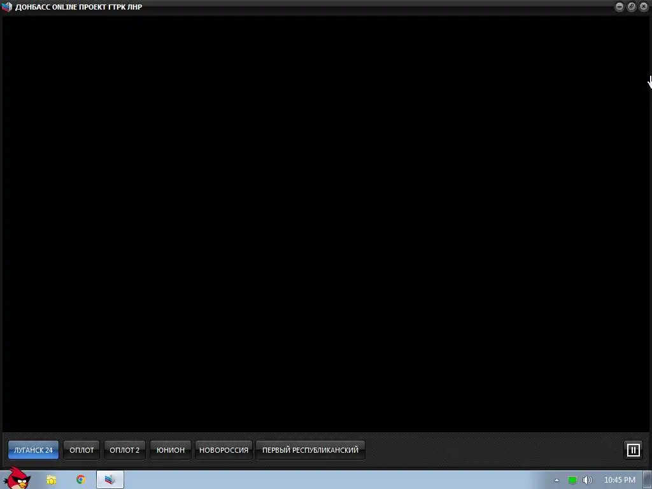Maximize the Донбасс Online window
652x489 pixels.
coord(631,6)
